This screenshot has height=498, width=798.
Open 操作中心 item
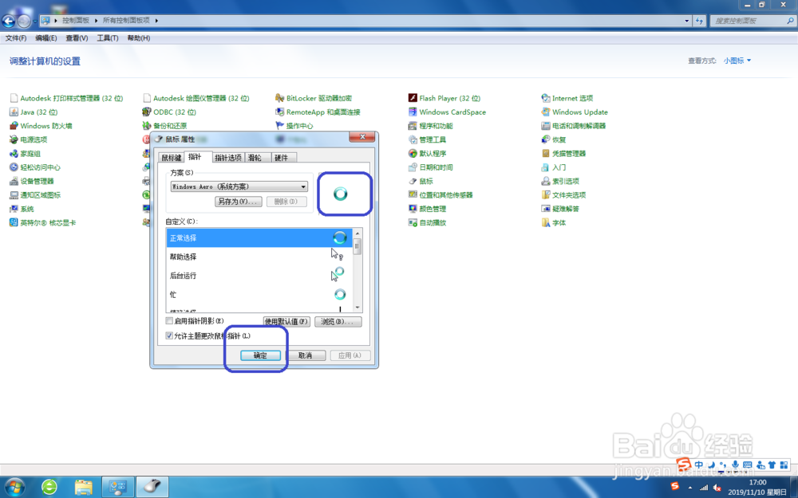[294, 126]
